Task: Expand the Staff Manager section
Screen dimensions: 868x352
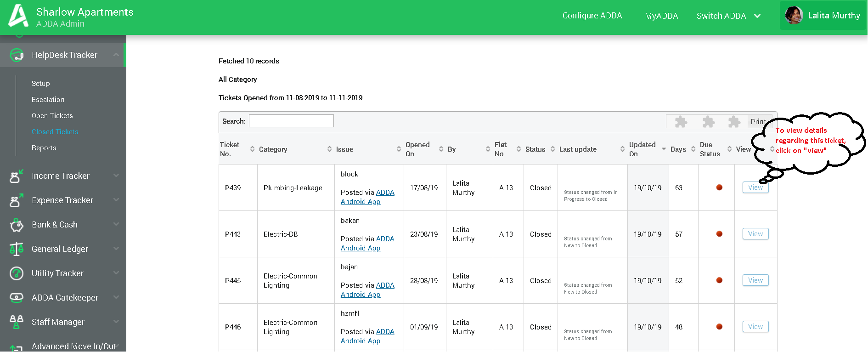Action: tap(116, 322)
